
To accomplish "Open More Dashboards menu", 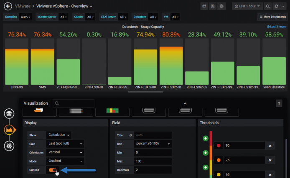I will point(273,17).
